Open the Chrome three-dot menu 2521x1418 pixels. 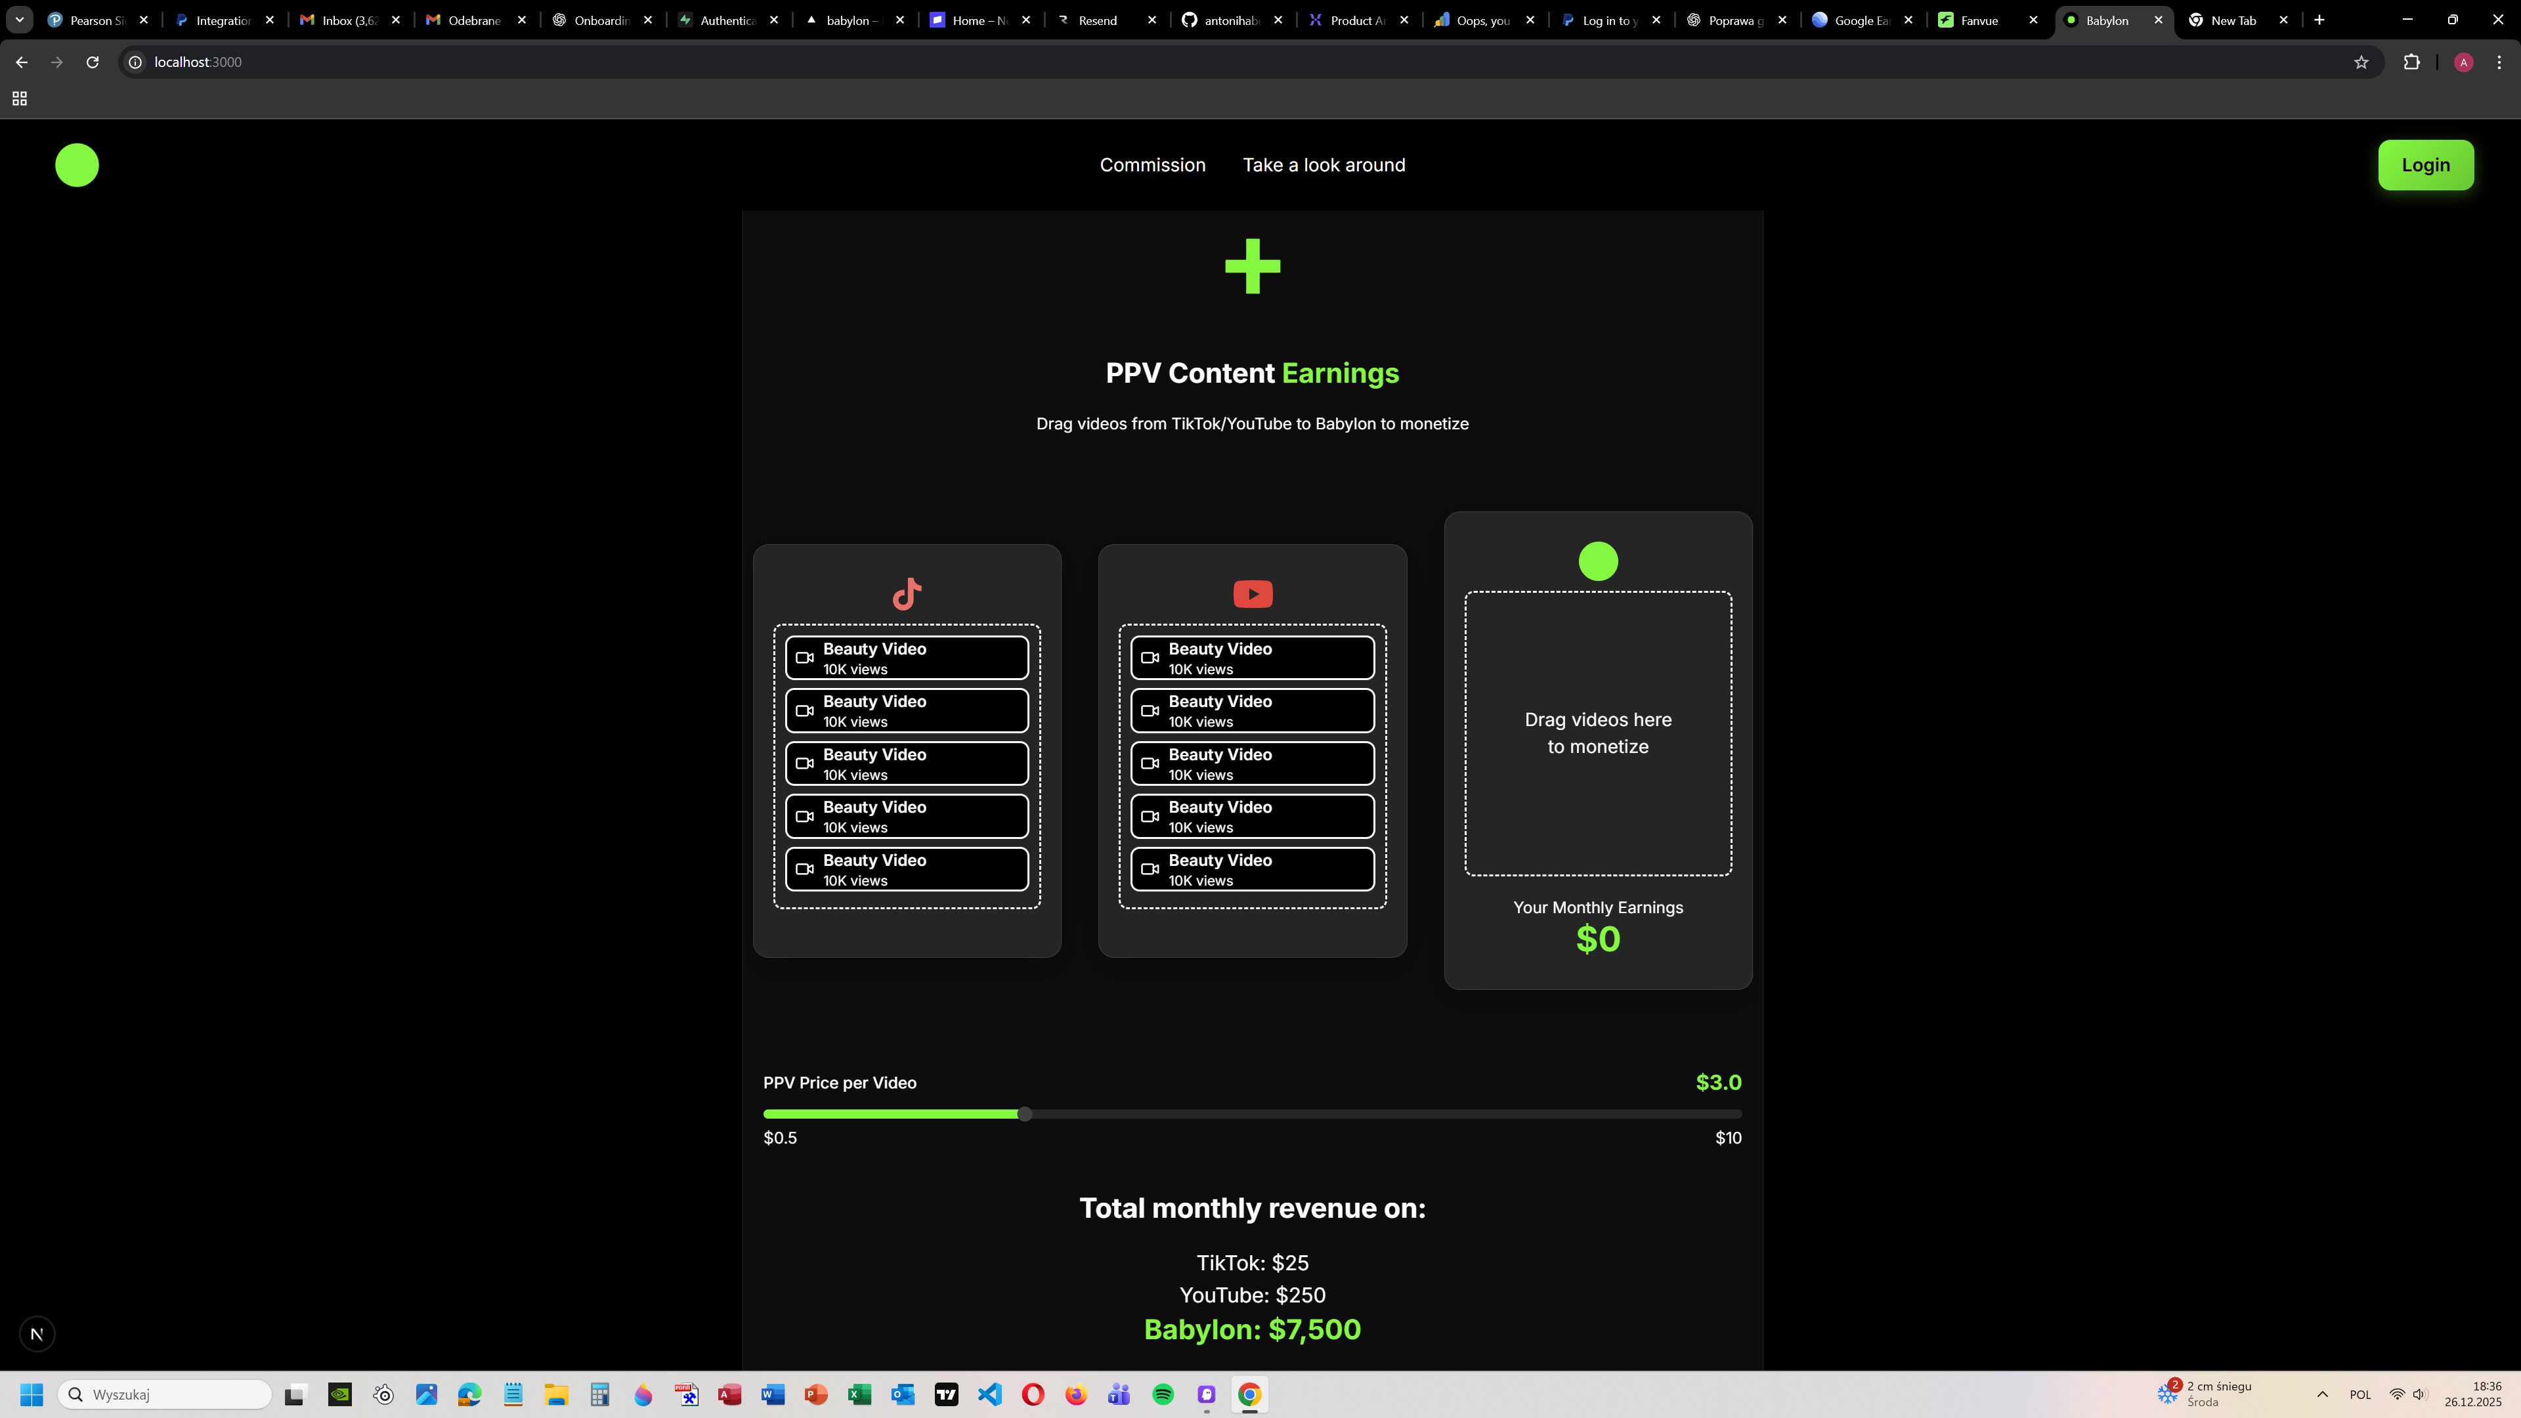tap(2499, 62)
